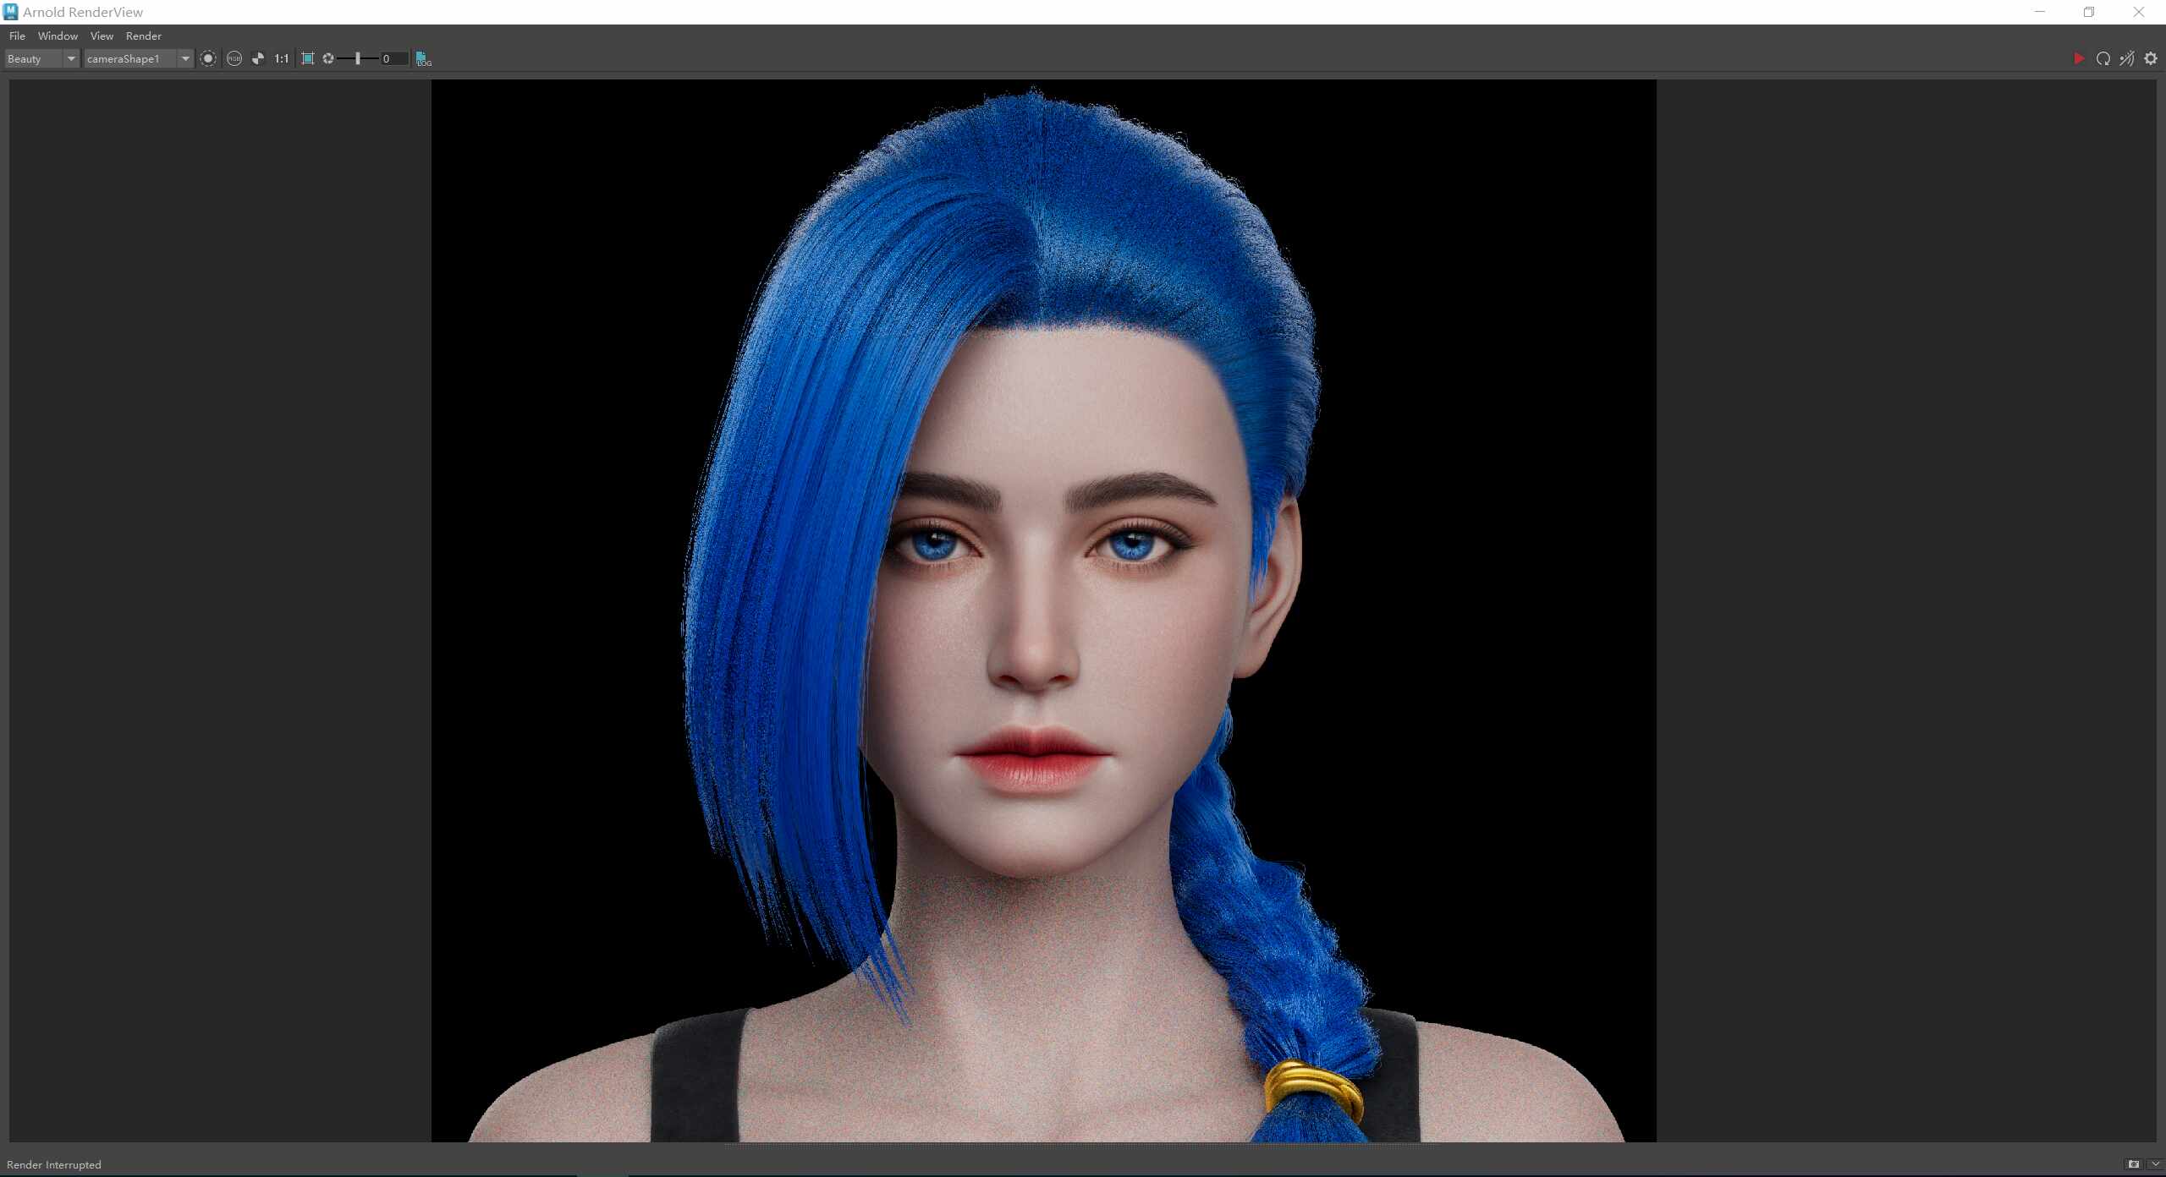
Task: Open the Render menu
Action: click(143, 36)
